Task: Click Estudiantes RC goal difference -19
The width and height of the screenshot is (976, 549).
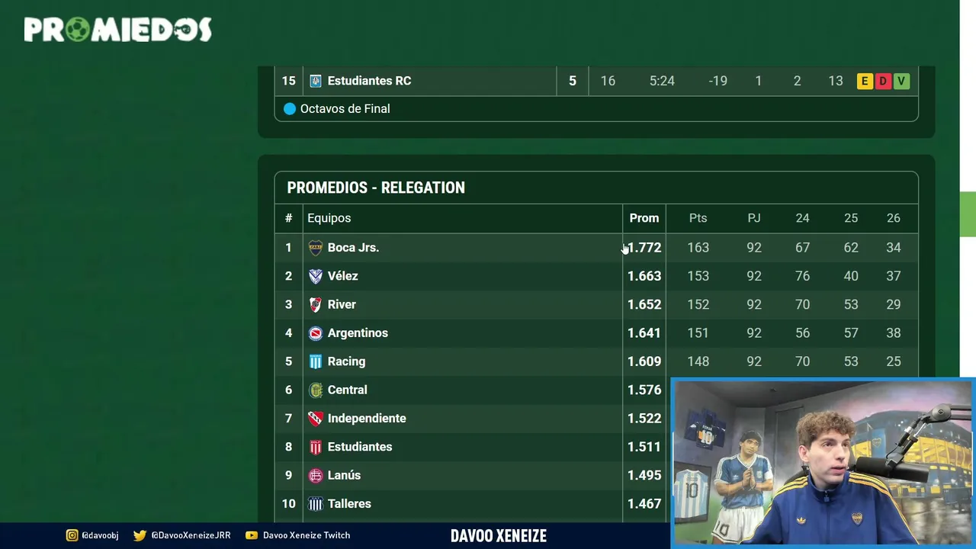Action: click(x=718, y=81)
